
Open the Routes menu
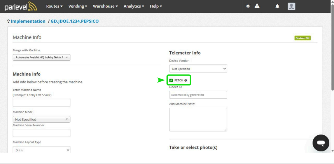coord(54,6)
